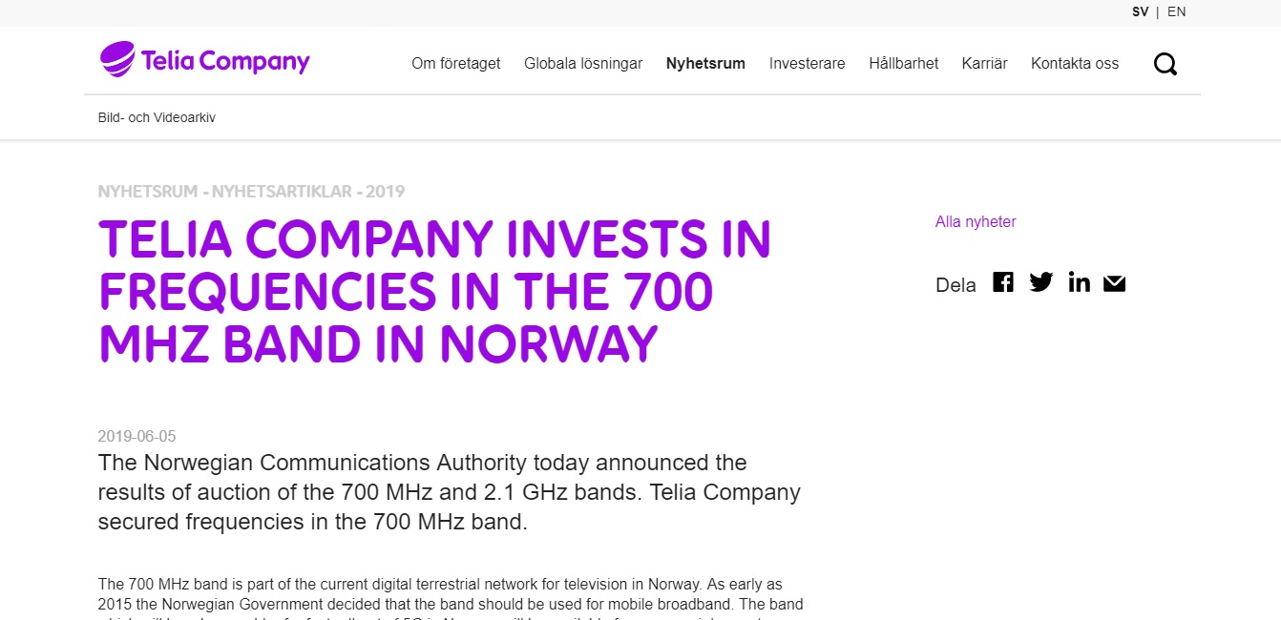Share article on Facebook icon
Screen dimensions: 1281x620
coord(1002,282)
